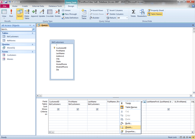This screenshot has height=139, width=195.
Task: Choose the Crosstab query type
Action: (50, 13)
